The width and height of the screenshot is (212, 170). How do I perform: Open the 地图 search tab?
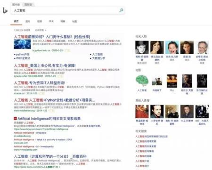(x=74, y=21)
